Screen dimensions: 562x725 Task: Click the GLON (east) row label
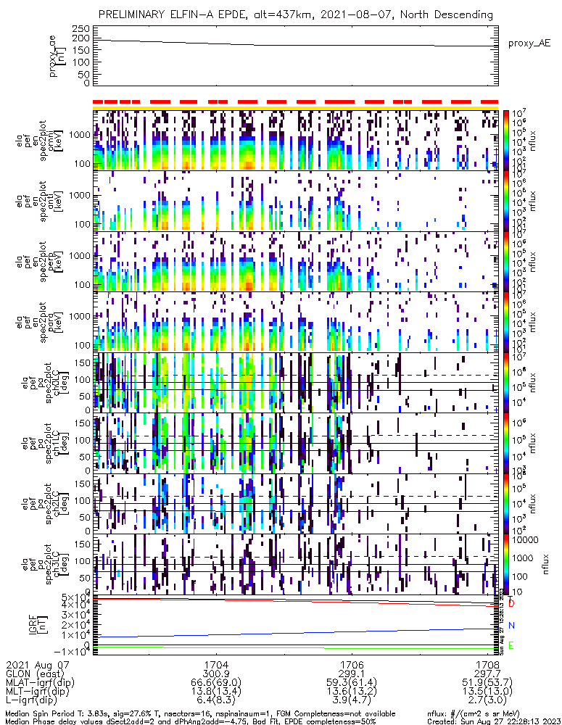tap(34, 673)
